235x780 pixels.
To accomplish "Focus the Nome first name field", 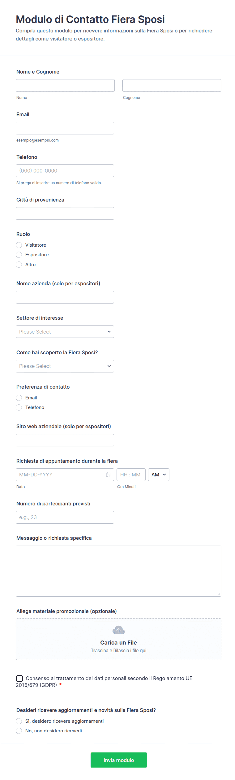I will [65, 85].
